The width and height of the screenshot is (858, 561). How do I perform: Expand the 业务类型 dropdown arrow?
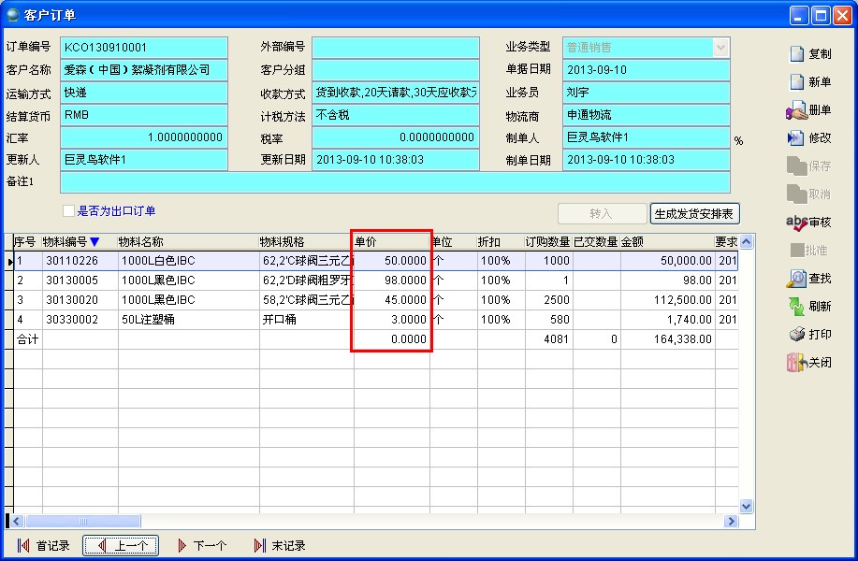click(x=720, y=47)
